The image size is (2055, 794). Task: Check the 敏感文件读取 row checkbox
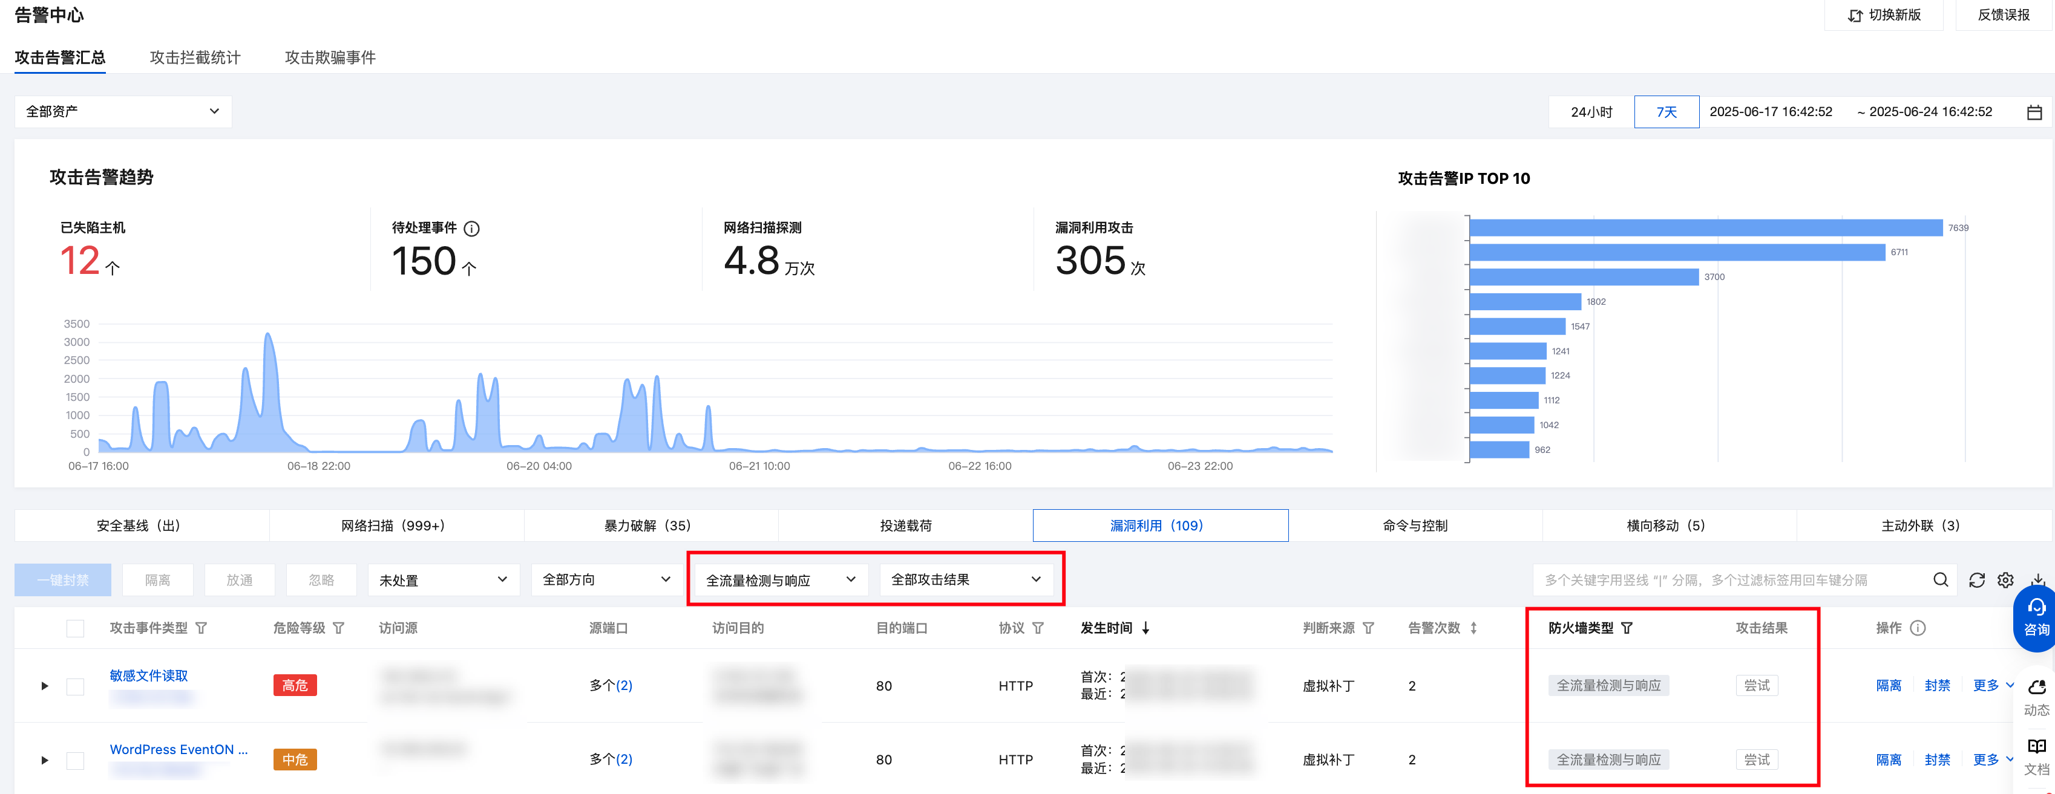[75, 686]
